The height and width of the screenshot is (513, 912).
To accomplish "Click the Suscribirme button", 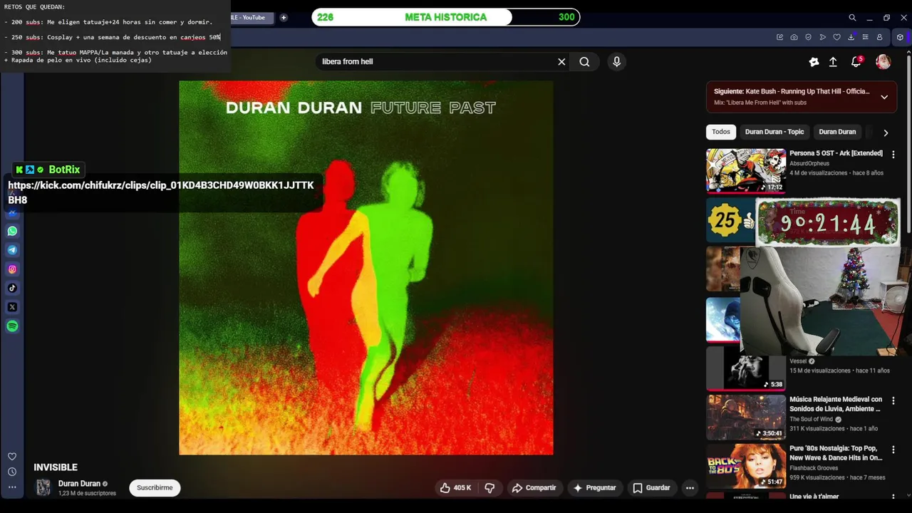I will 155,487.
